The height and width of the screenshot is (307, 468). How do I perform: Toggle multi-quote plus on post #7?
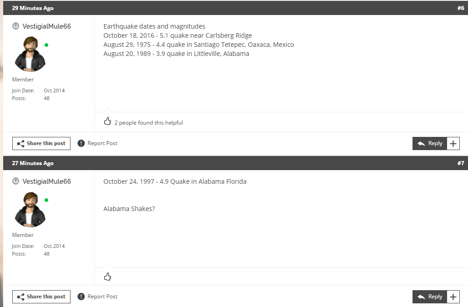click(453, 297)
